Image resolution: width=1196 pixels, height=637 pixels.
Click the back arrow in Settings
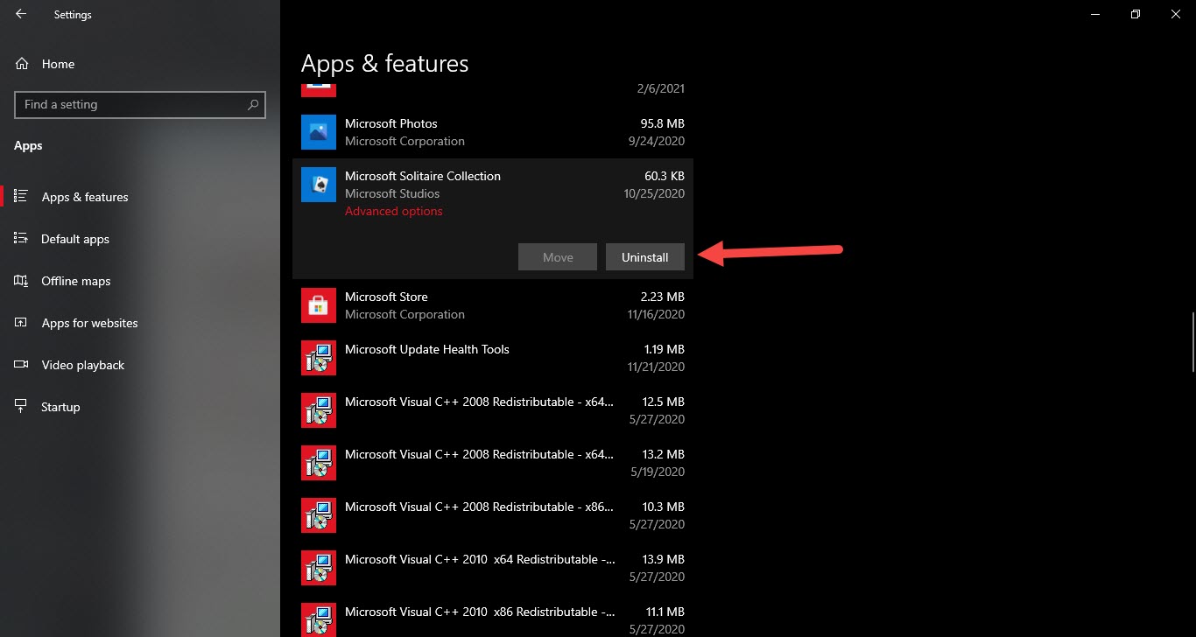coord(21,14)
